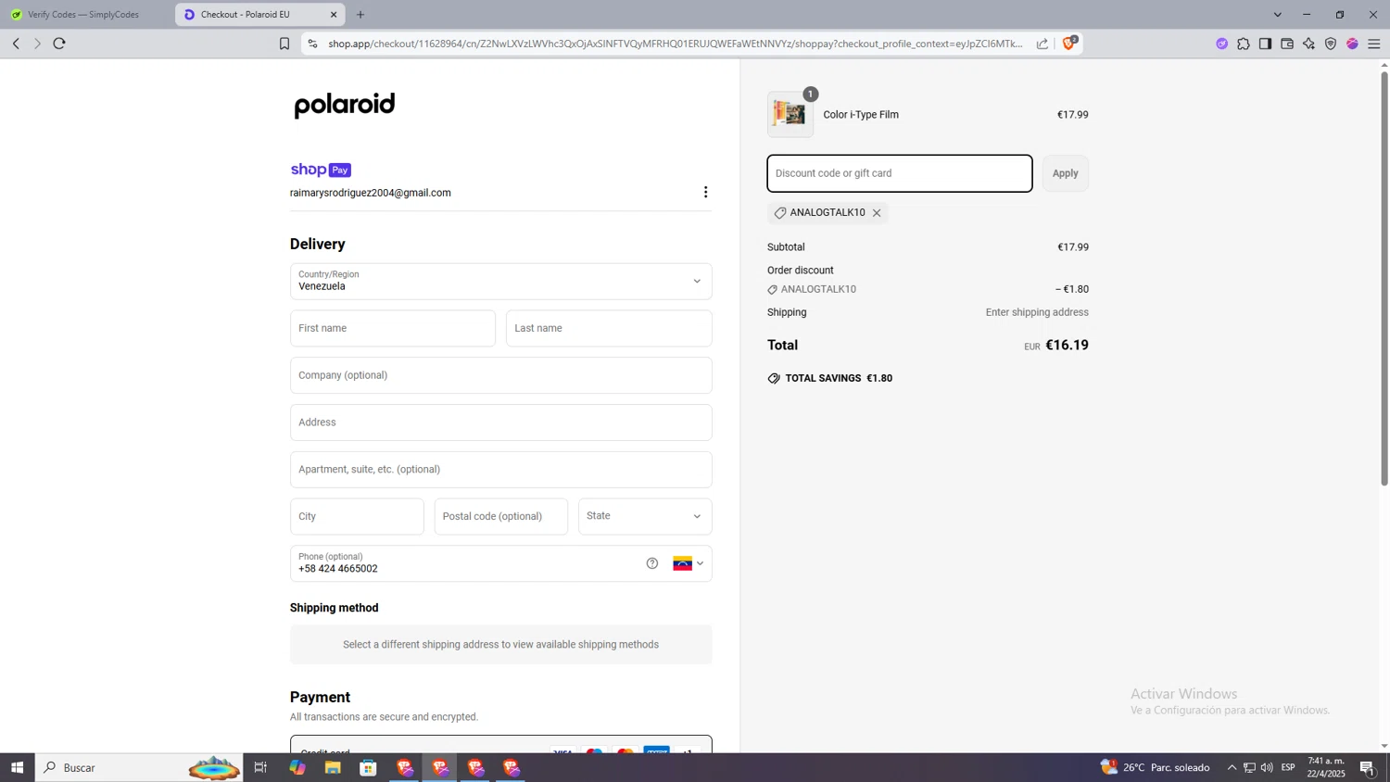Image resolution: width=1390 pixels, height=782 pixels.
Task: Open a new browser tab
Action: coord(360,15)
